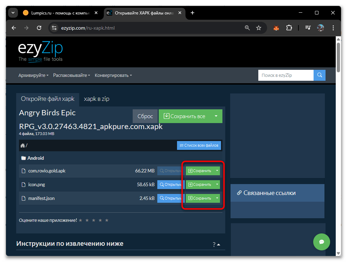Go back to previous page

click(14, 28)
